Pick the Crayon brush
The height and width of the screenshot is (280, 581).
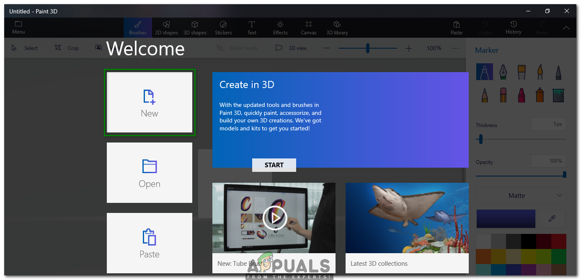click(x=521, y=95)
